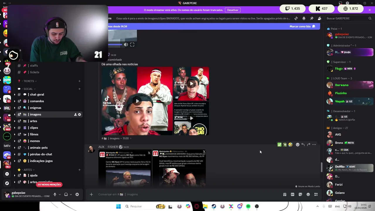Open the sticker picker
375x211 pixels.
click(300, 194)
